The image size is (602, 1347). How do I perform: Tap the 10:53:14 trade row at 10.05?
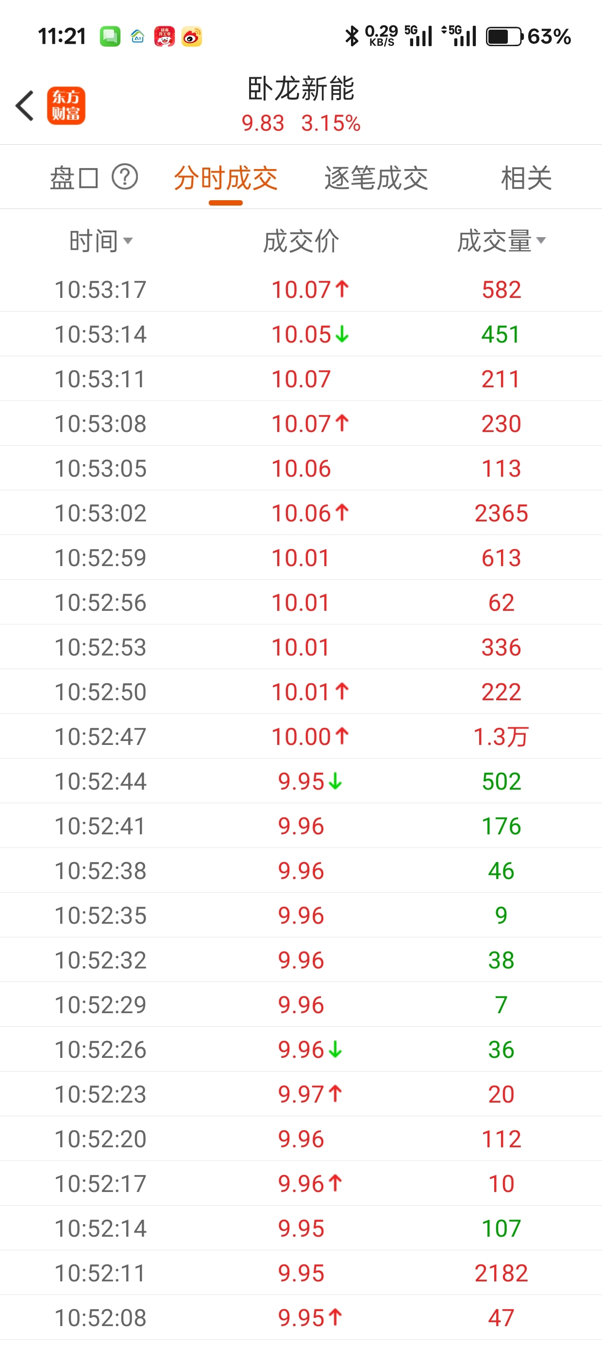click(x=301, y=334)
